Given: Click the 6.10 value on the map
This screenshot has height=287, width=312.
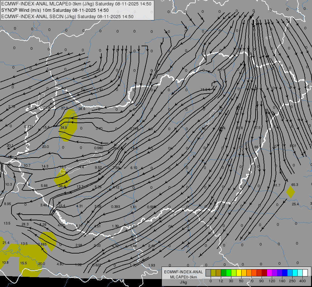Looking at the screenshot, I should coord(134,168).
